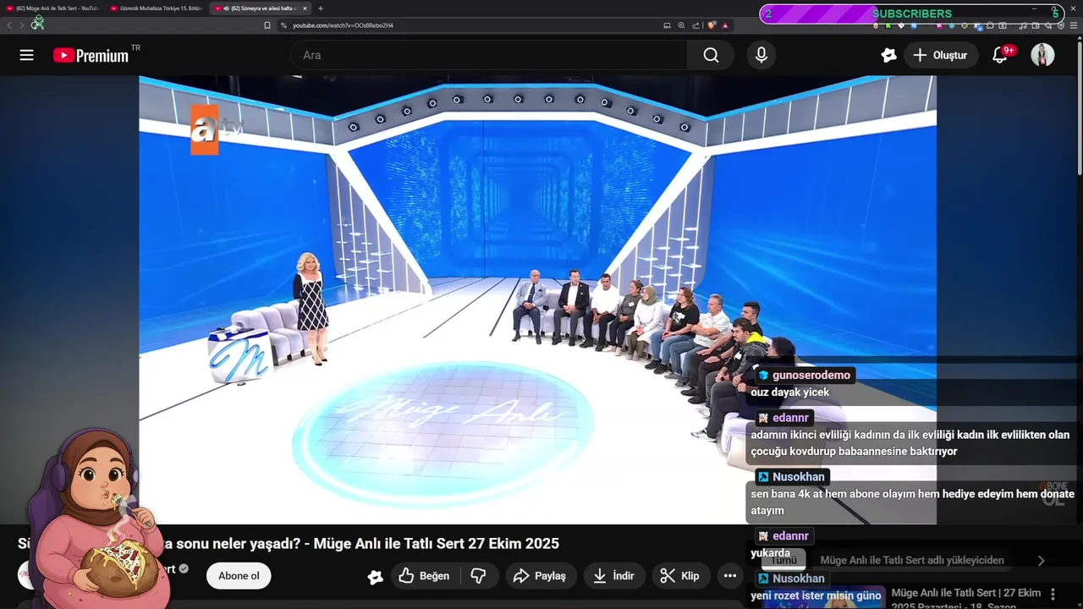Select Müge Anlı ile Tatlı Sert adlı yükleyiciden chip
This screenshot has height=609, width=1083.
[912, 560]
